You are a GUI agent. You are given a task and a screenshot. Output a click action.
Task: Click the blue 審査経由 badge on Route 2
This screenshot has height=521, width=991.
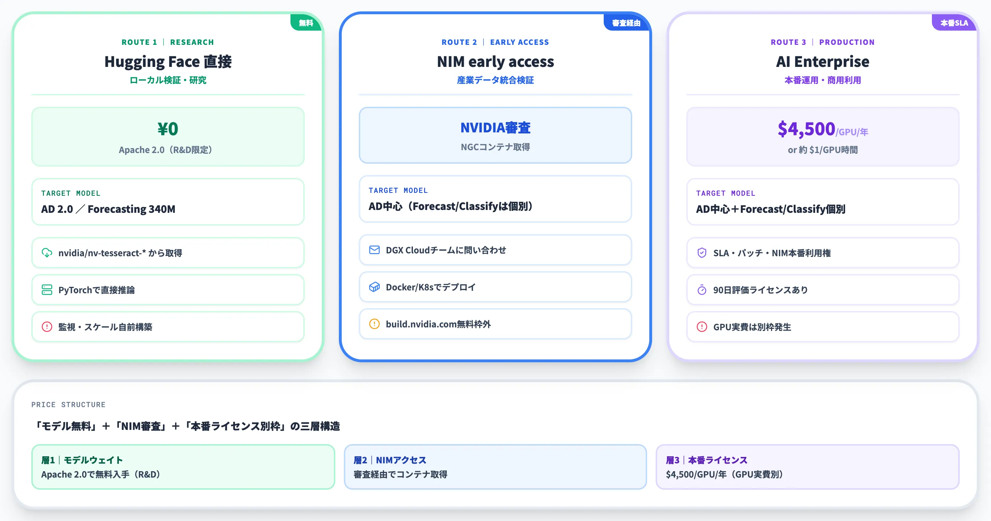(x=626, y=23)
